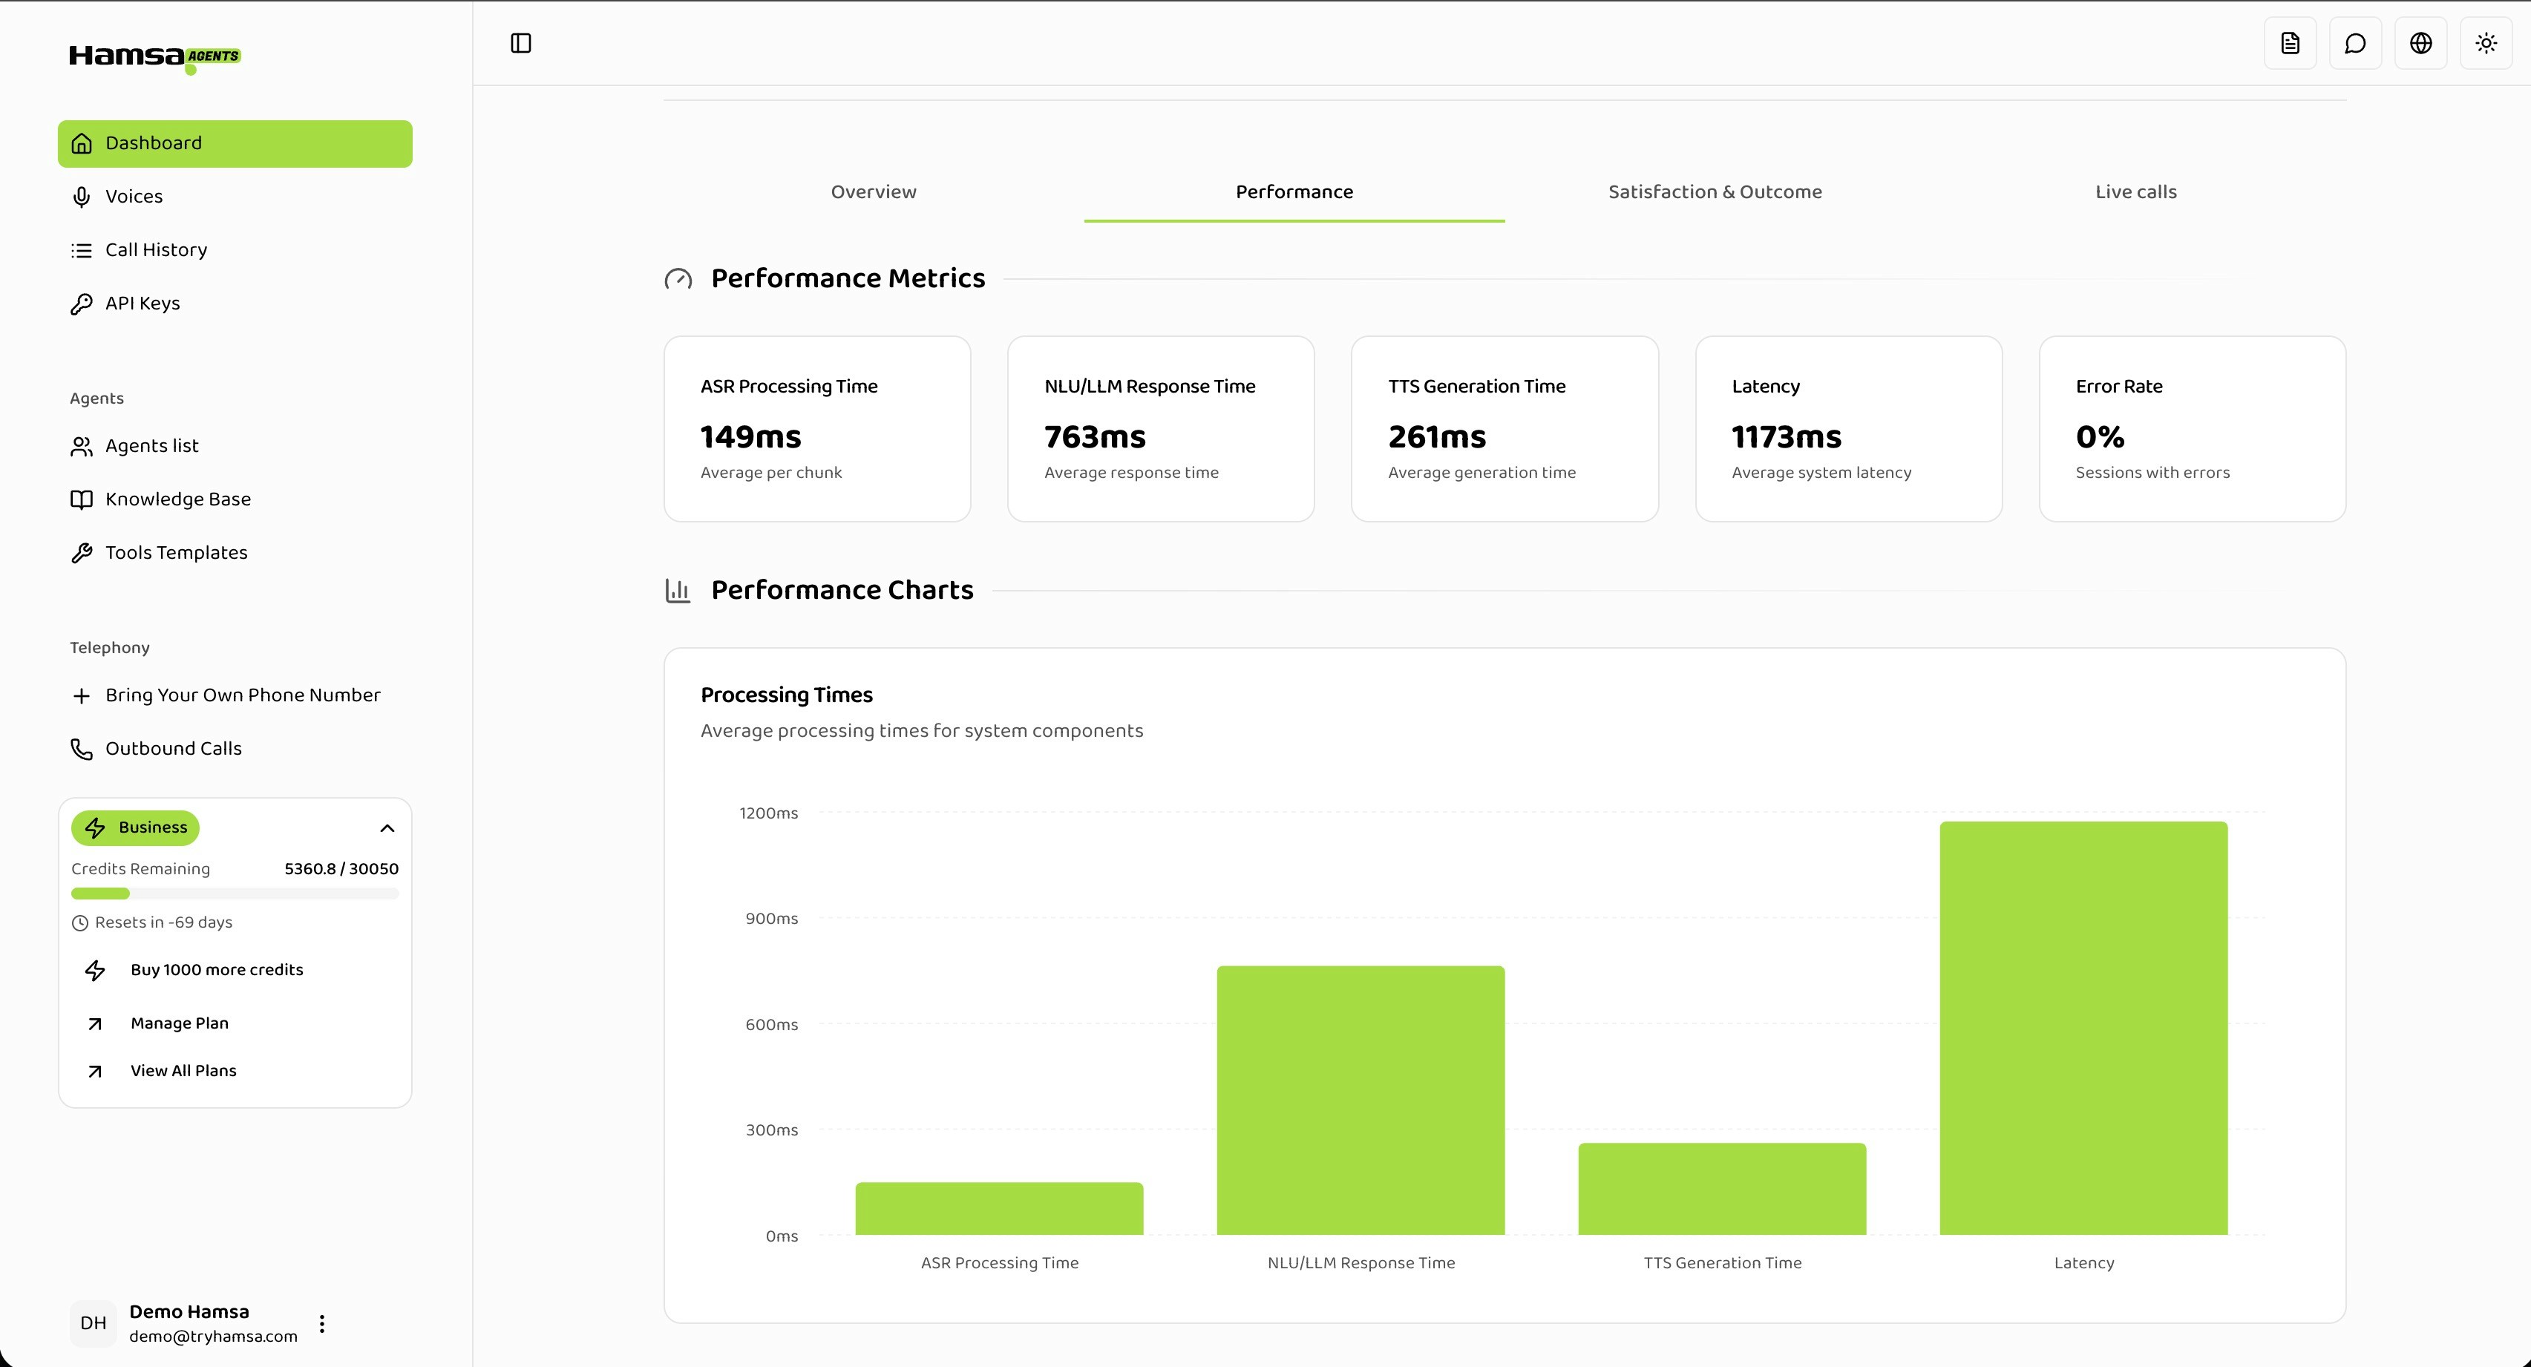2531x1367 pixels.
Task: Click the Knowledge Base book icon
Action: pyautogui.click(x=82, y=499)
